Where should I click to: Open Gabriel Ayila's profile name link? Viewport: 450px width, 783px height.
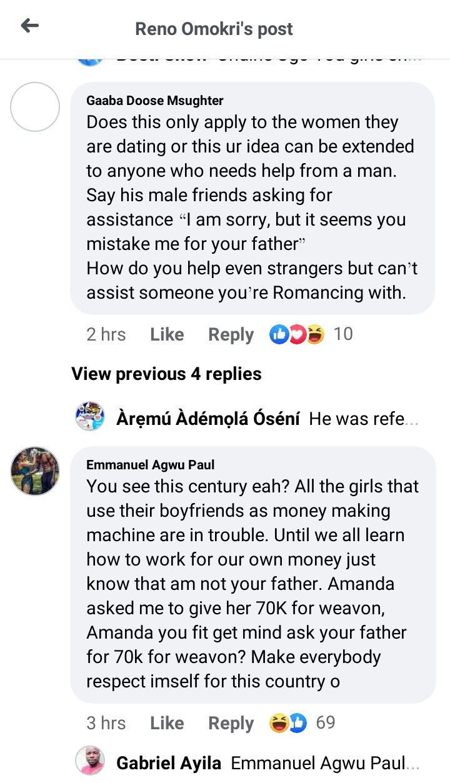(x=169, y=763)
